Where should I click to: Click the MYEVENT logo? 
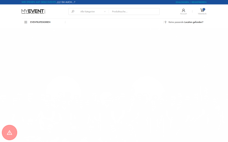[33, 11]
